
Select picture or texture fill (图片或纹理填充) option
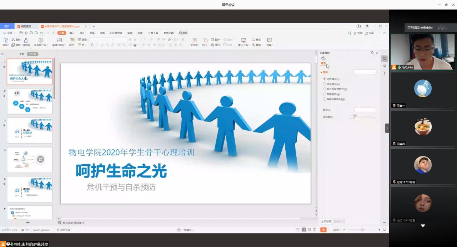324,89
